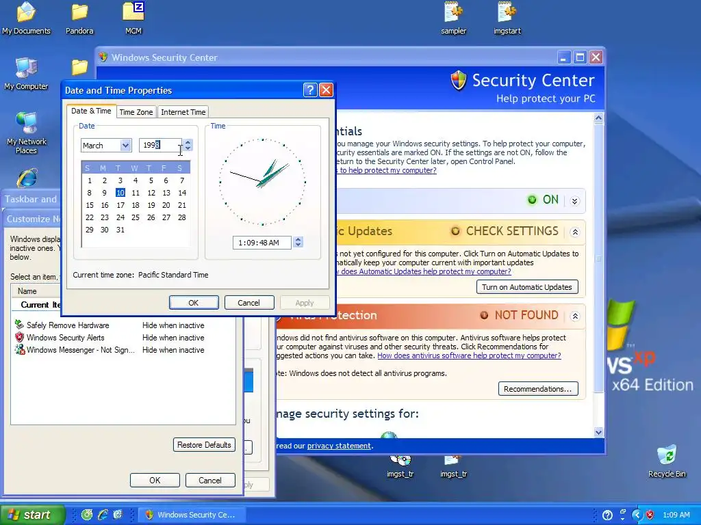701x525 pixels.
Task: Click the Security Center scrollbar down arrow
Action: pyautogui.click(x=598, y=432)
